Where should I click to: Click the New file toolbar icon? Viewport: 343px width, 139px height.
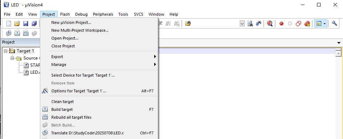pos(9,24)
